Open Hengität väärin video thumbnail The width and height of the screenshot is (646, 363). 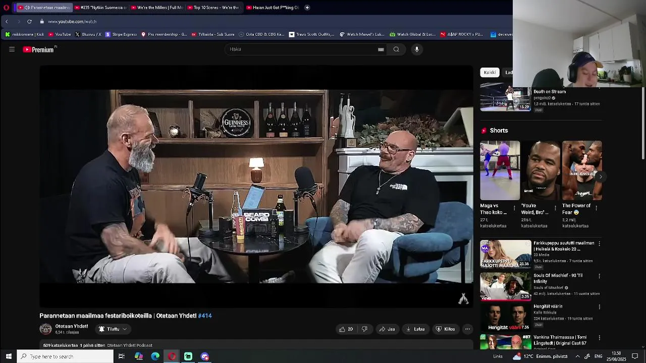(x=505, y=318)
